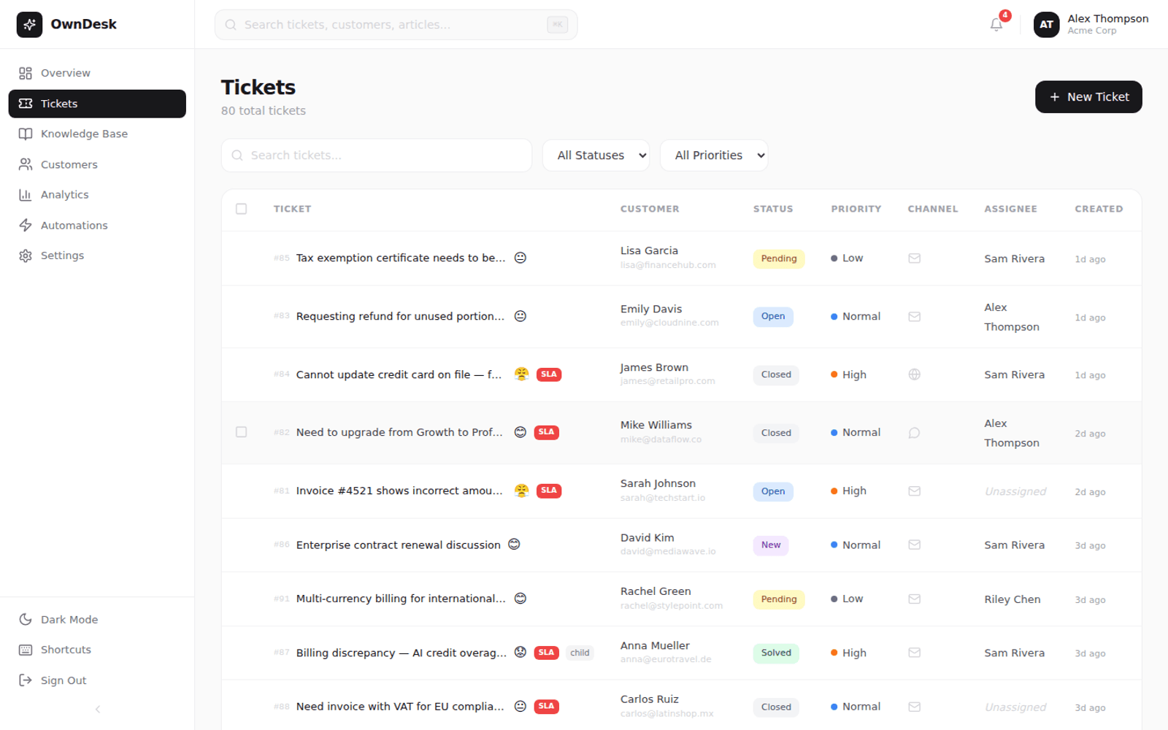Click the New status badge for David Kim

pyautogui.click(x=771, y=545)
